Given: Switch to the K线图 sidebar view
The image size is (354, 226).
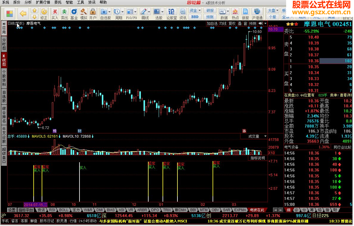Looking at the screenshot, I should click(x=4, y=60).
